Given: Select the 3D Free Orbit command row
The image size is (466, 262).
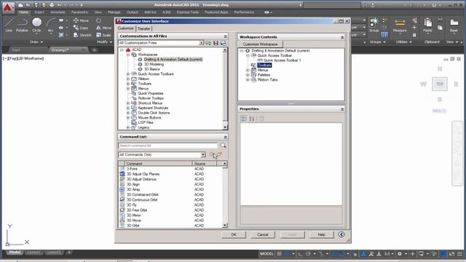Looking at the screenshot, I should 170,210.
